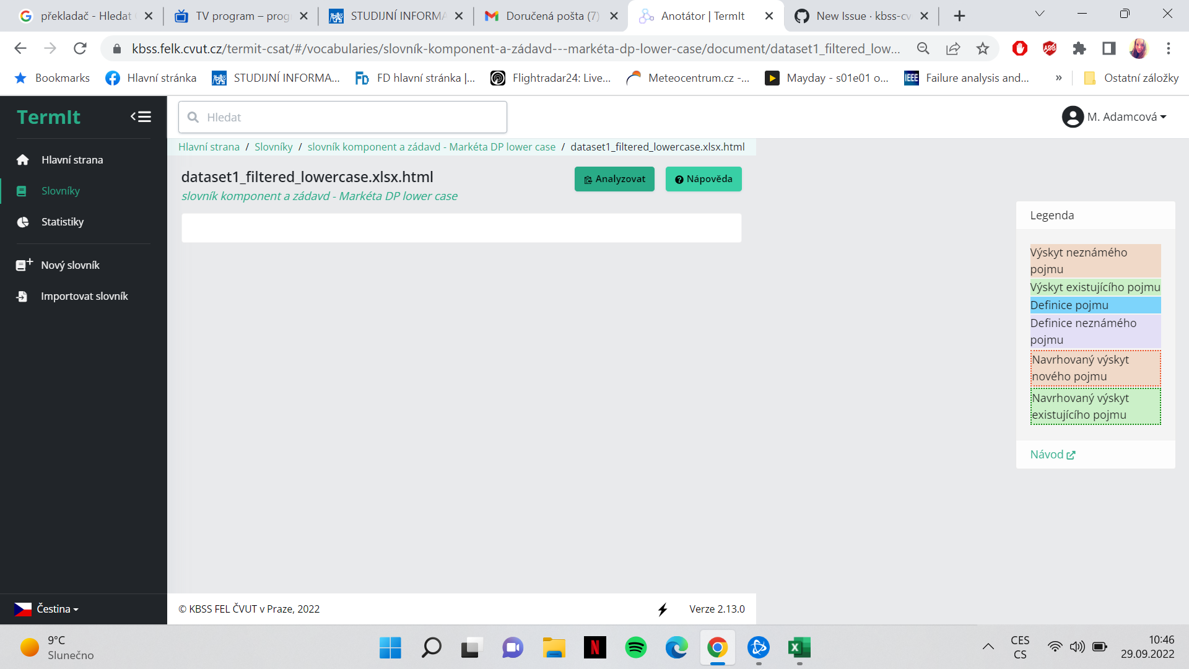Click the blue Definice pojmu legend swatch
The height and width of the screenshot is (669, 1189).
coord(1095,305)
